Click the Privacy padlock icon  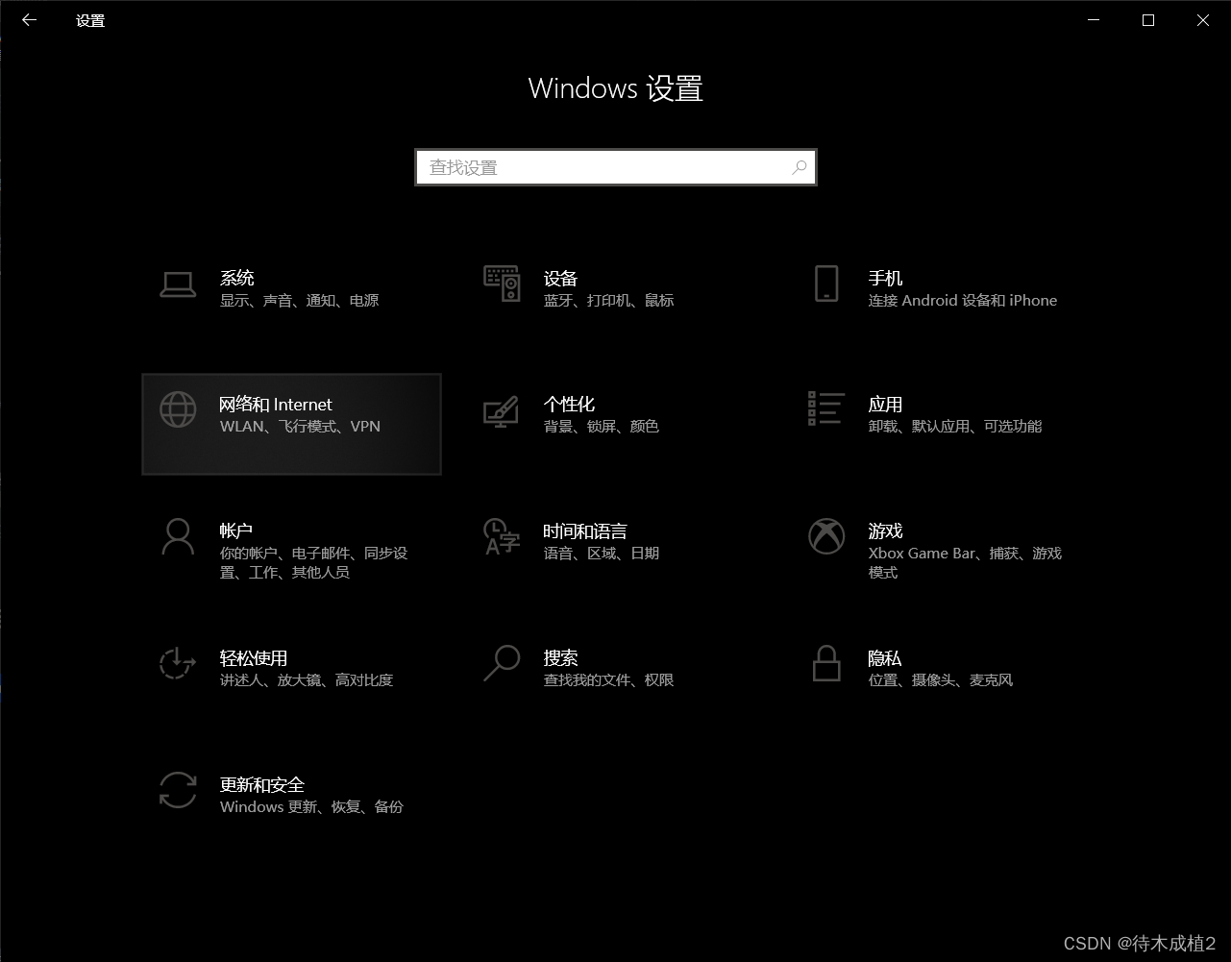click(x=826, y=664)
